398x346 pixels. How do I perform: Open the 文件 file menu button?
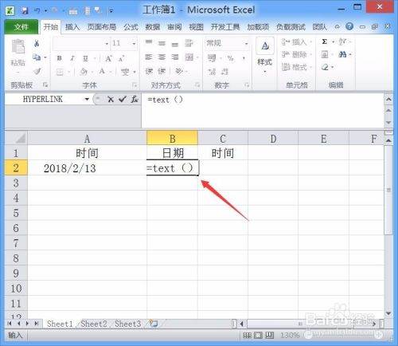click(x=21, y=27)
